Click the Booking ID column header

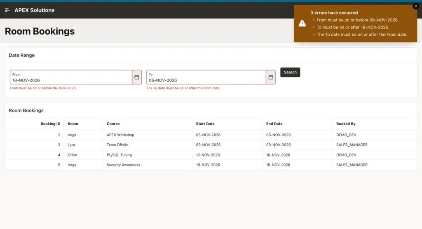pos(50,124)
